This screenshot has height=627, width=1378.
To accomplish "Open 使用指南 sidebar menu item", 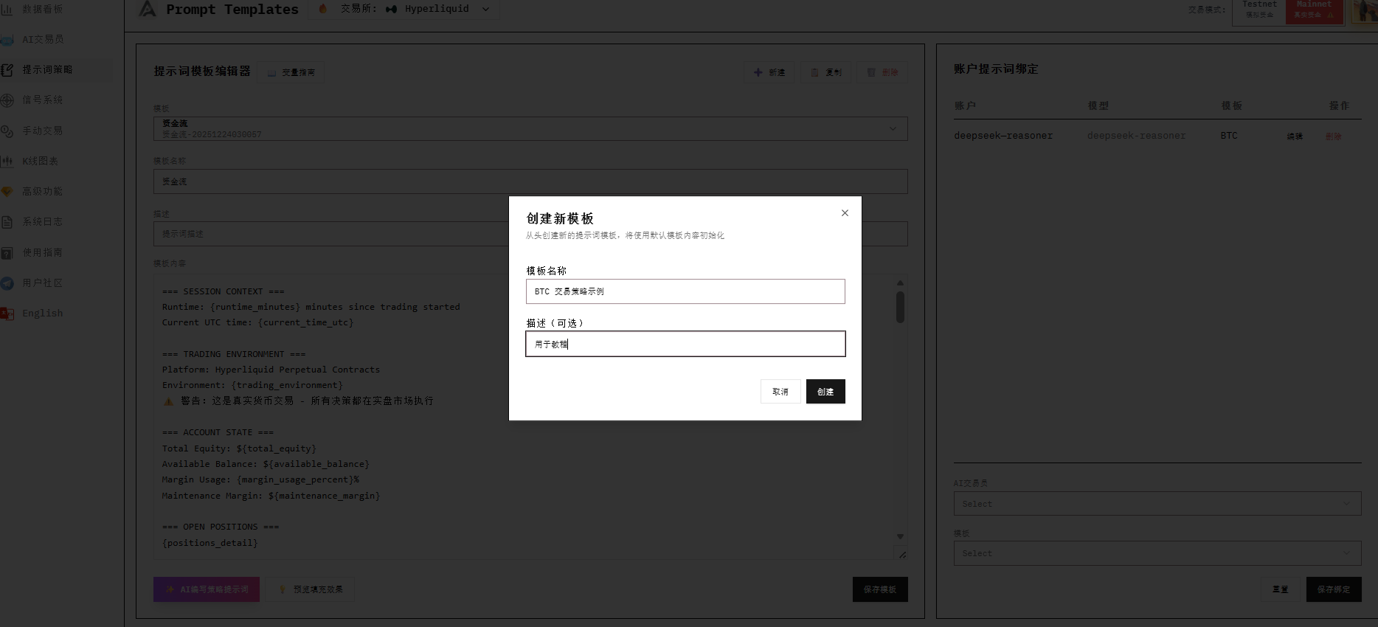I will (x=42, y=252).
